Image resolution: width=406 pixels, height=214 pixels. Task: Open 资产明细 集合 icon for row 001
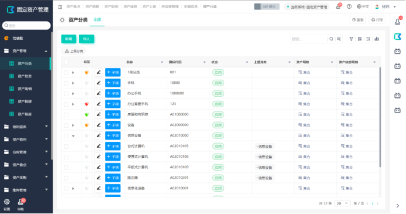point(300,73)
